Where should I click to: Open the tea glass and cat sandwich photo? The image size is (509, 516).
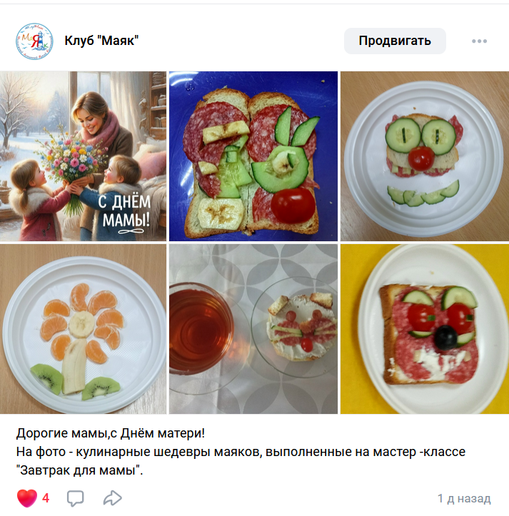(253, 329)
